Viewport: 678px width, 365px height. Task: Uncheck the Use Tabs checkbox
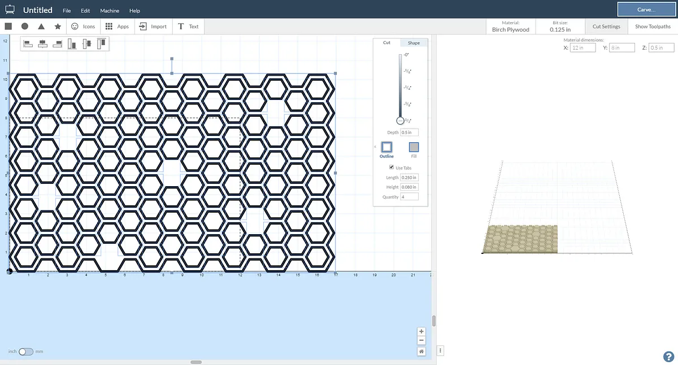click(392, 168)
